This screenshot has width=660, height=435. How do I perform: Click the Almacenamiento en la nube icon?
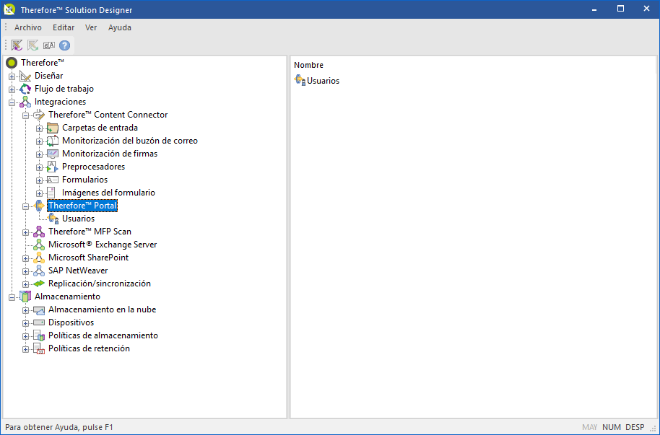(39, 310)
